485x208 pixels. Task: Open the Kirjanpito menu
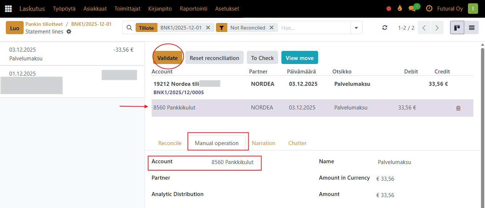point(160,8)
